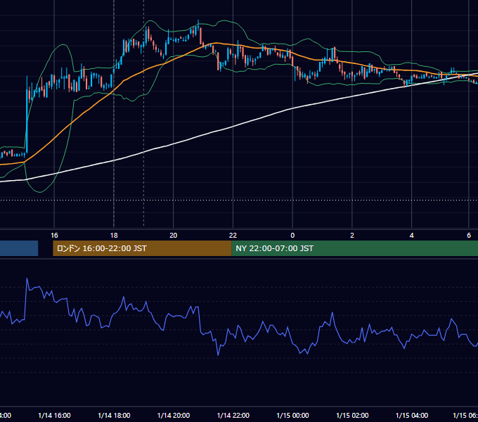
Task: Click the upper axis hour label 20
Action: coord(173,236)
